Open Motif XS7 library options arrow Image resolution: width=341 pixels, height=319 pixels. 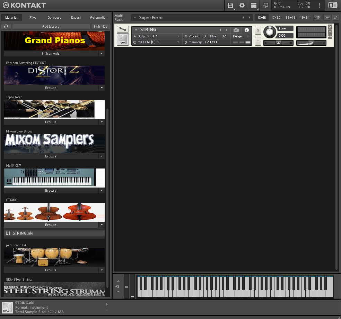click(x=102, y=190)
